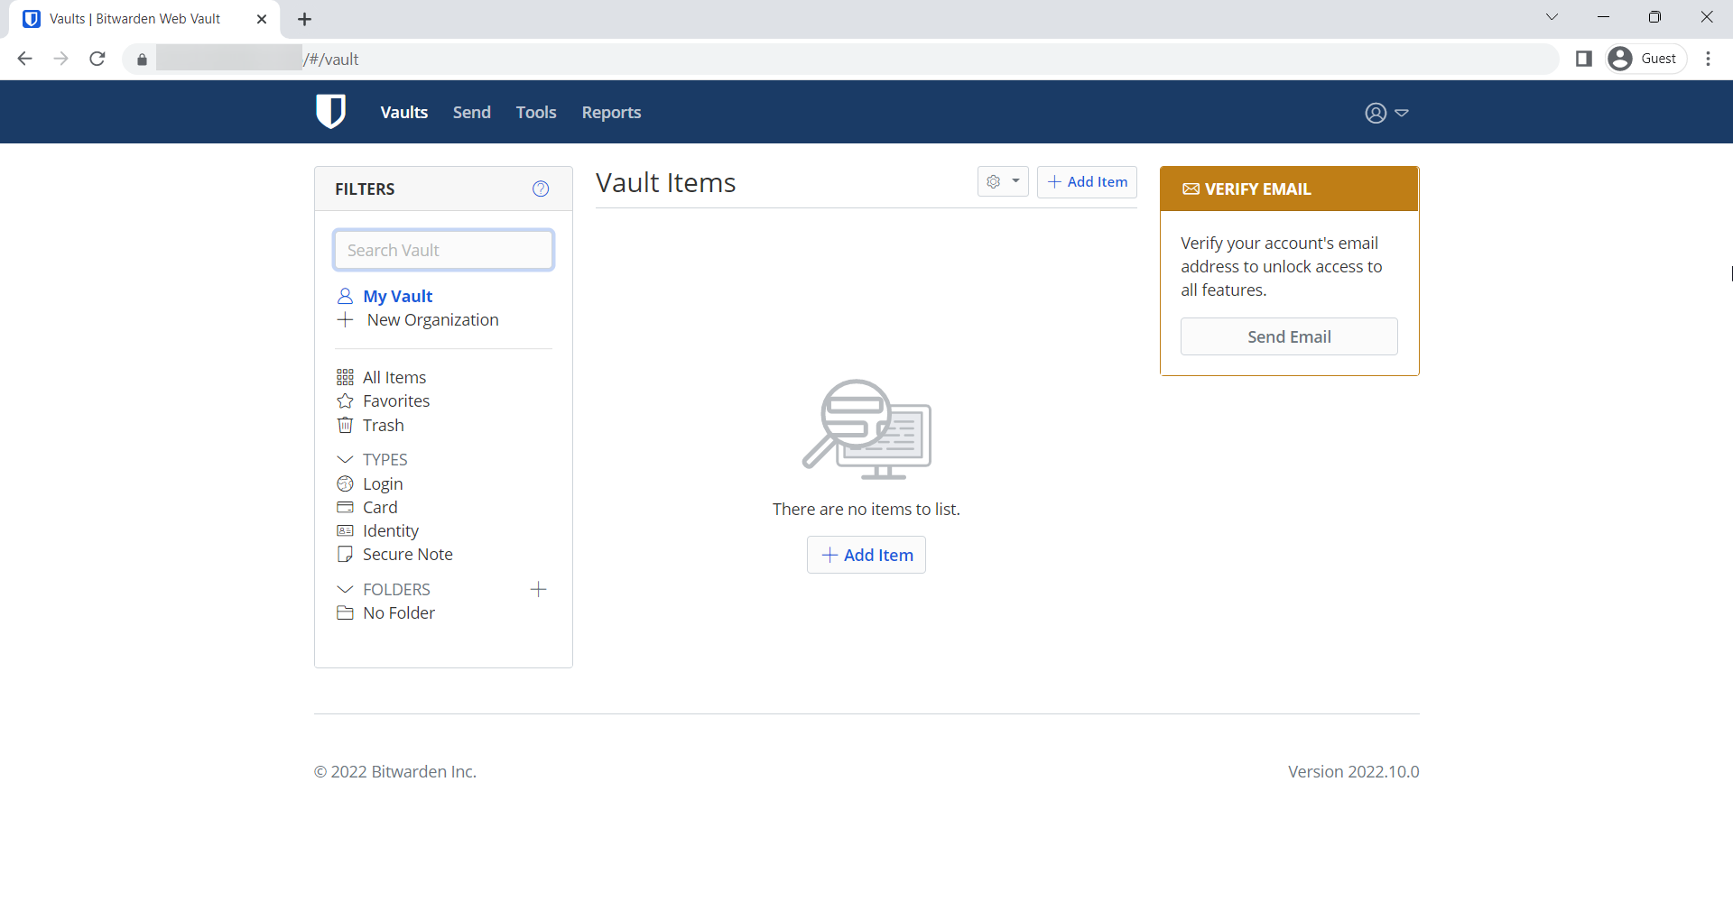
Task: Click the browser back arrow
Action: 24,59
